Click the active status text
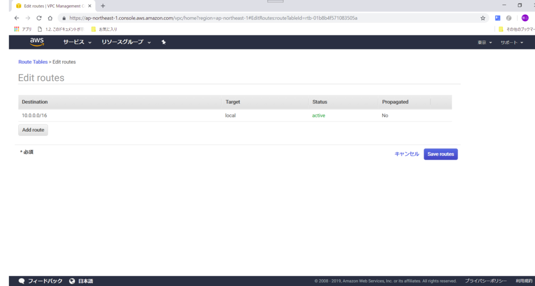Viewport: 535px width, 286px height. (319, 116)
